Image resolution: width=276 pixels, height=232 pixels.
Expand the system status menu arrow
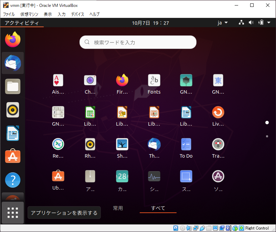click(x=269, y=22)
